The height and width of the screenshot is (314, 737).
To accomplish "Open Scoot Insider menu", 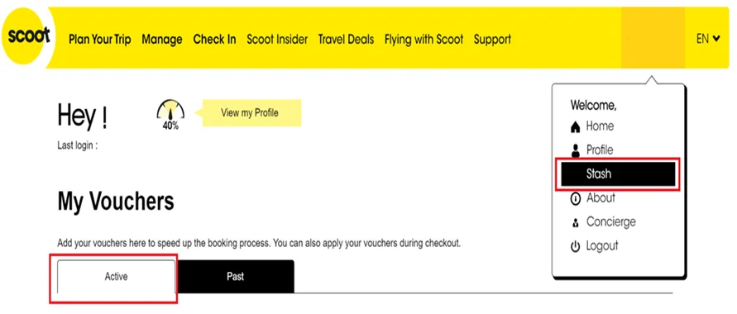I will point(277,40).
